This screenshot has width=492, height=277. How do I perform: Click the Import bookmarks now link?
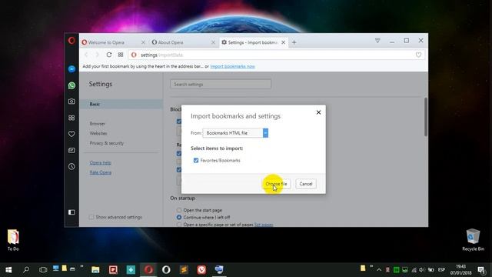pyautogui.click(x=232, y=66)
